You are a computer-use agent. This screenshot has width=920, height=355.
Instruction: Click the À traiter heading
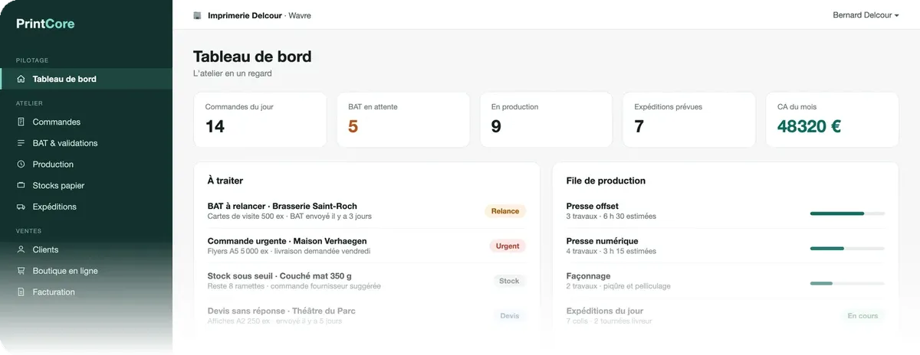pyautogui.click(x=225, y=181)
